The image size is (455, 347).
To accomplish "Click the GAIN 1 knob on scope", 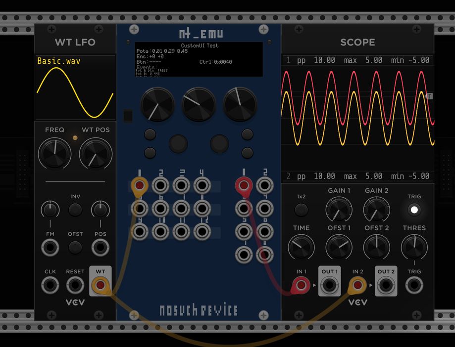I will point(339,210).
